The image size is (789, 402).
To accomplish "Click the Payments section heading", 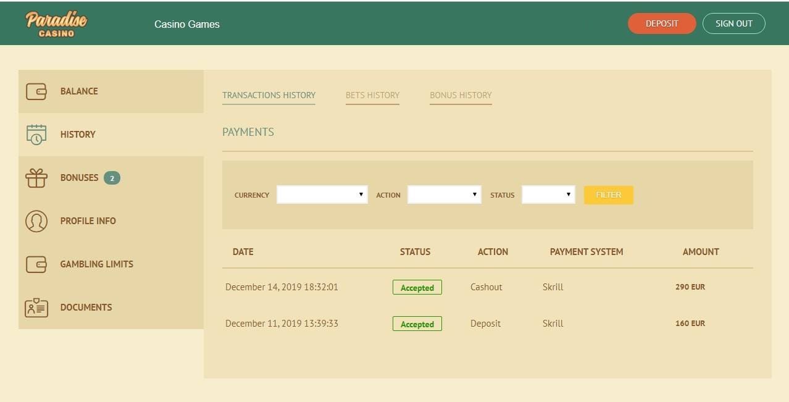I will click(x=248, y=132).
